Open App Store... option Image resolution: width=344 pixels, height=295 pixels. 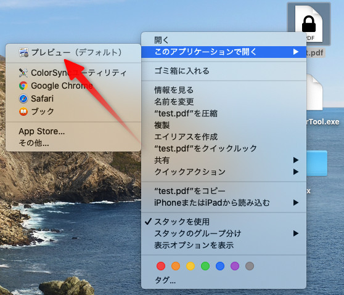(73, 131)
